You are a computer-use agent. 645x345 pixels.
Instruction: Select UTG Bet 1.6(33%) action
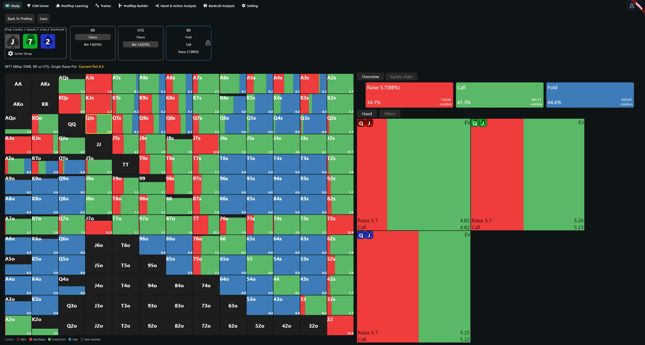click(141, 45)
